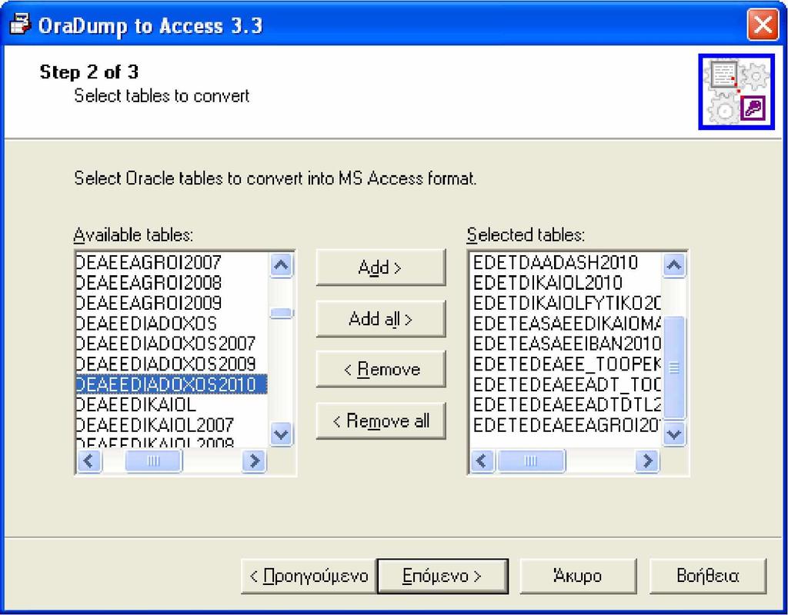
Task: Select EDETDIKAIOL2010 in Selected tables
Action: click(x=566, y=283)
